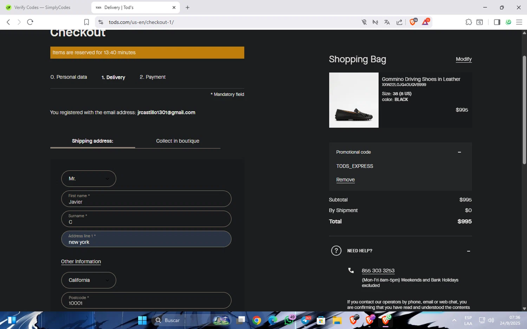Call 855 303 3253 phone link

tap(378, 271)
